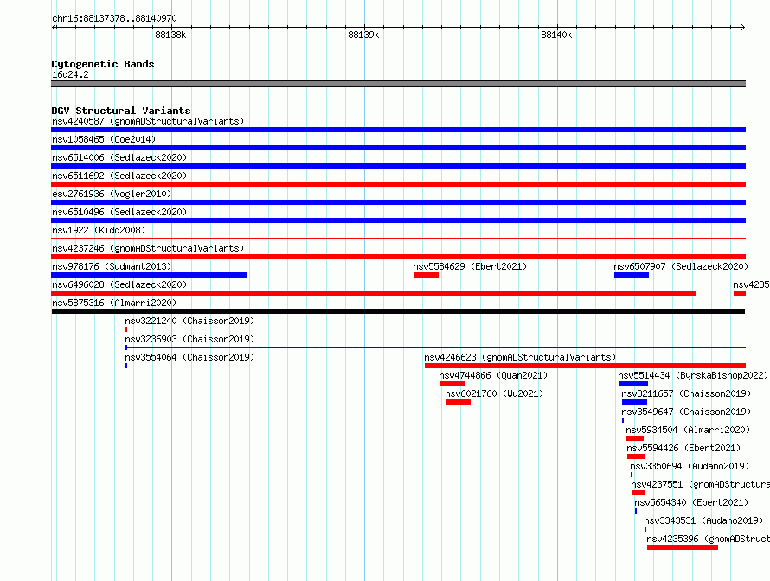
Task: Click small red bar under nsv5584629
Action: [x=426, y=275]
